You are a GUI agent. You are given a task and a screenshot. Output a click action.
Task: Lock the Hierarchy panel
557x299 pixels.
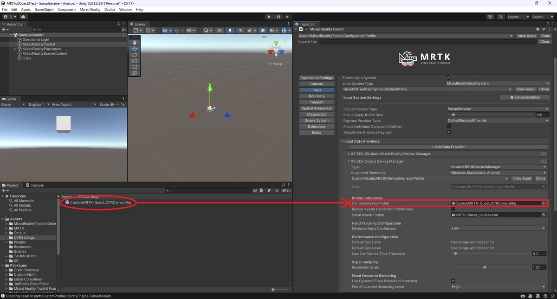(x=118, y=24)
